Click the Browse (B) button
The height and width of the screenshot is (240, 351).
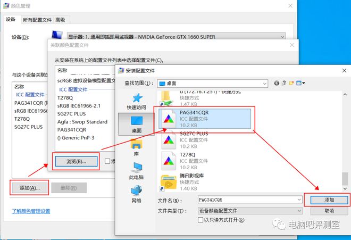coord(76,161)
